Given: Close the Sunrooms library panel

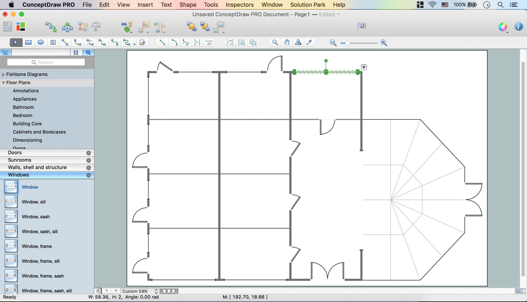Looking at the screenshot, I should [x=89, y=160].
